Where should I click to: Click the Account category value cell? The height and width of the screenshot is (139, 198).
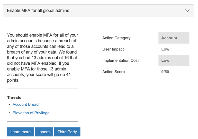click(x=174, y=38)
